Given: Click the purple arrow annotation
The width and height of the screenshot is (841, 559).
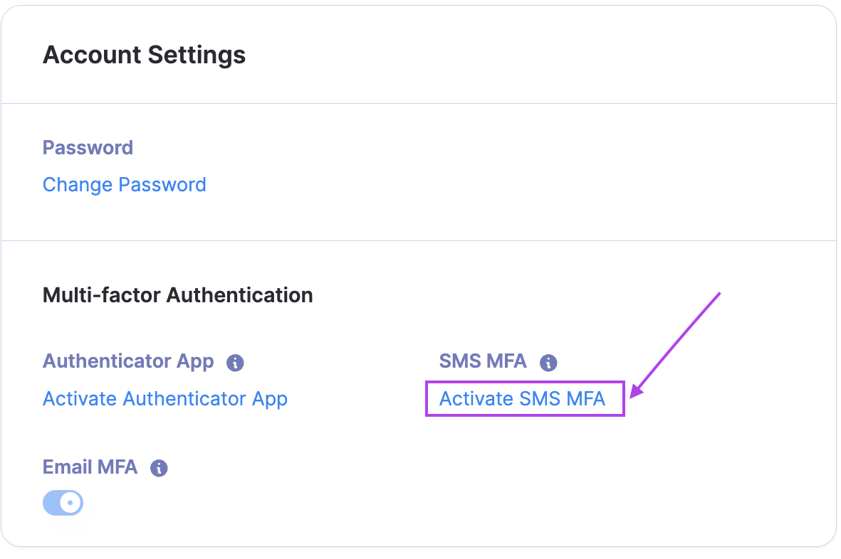Looking at the screenshot, I should point(677,341).
